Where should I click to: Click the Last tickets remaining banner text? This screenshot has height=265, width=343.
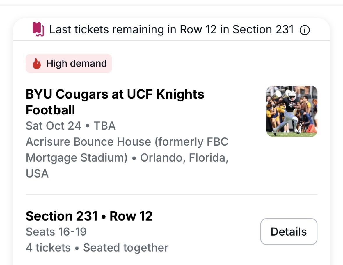tap(171, 30)
